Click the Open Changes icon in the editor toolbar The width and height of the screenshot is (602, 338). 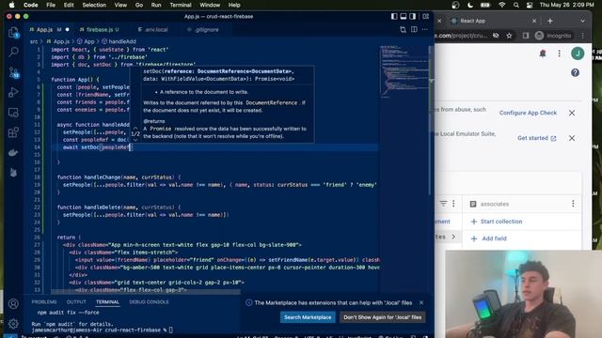(403, 29)
